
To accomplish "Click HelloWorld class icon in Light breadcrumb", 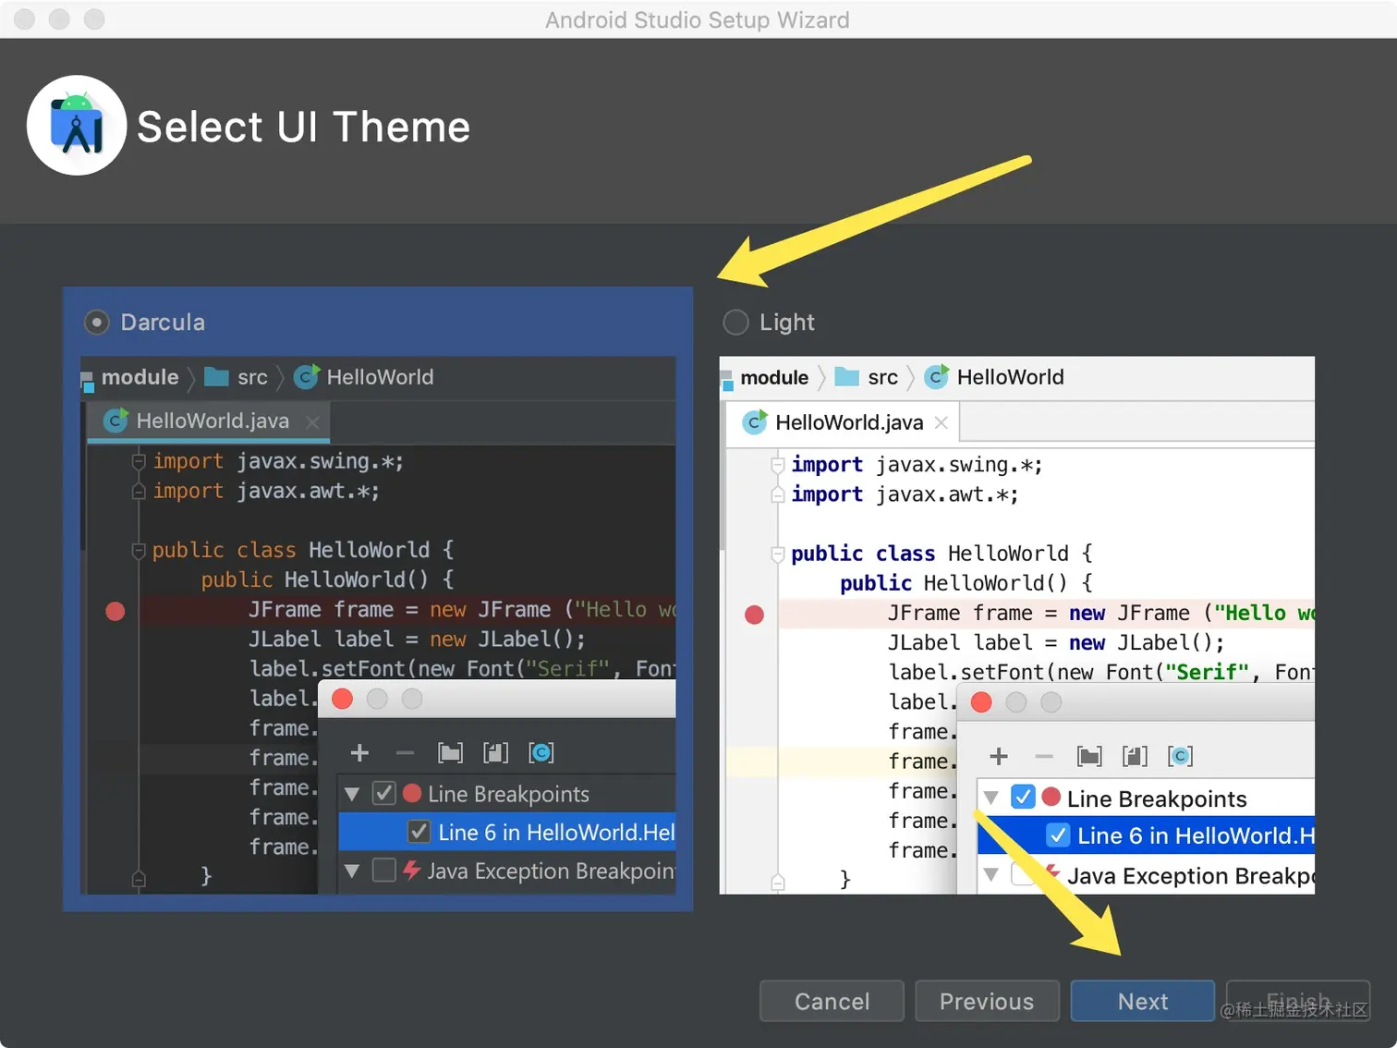I will coord(936,376).
